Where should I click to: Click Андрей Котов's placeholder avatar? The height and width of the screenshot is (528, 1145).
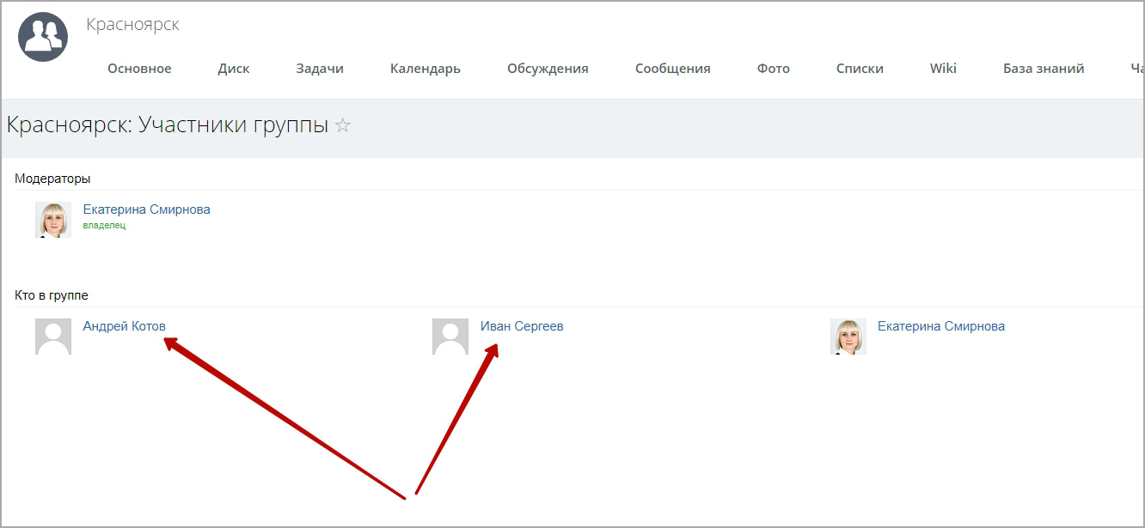[x=53, y=337]
